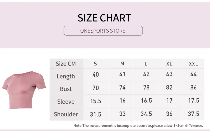Viewport: 210px width, 131px height.
Task: Click the measurement note text below table
Action: [x=138, y=125]
